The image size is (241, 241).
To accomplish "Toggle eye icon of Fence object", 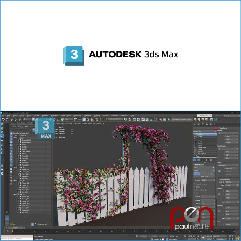I will 19,154.
